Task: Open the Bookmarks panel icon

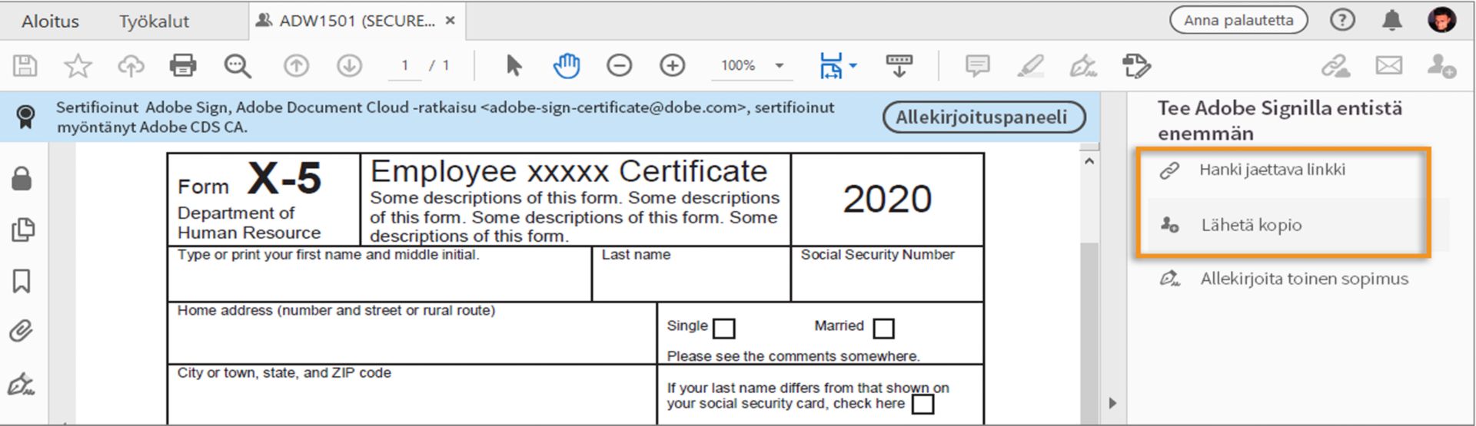Action: 22,281
